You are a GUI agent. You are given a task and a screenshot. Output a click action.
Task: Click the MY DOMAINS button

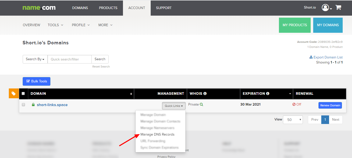(x=328, y=25)
